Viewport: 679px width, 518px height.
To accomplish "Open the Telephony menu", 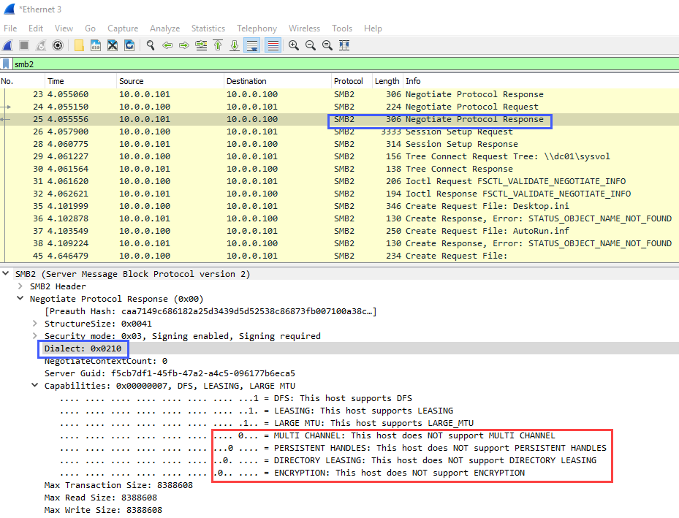I will tap(257, 28).
